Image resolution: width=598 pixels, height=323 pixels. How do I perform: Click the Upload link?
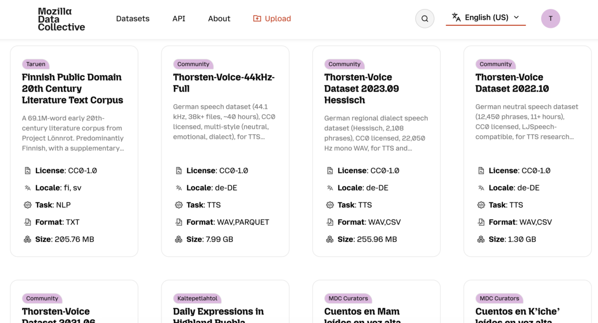(277, 18)
